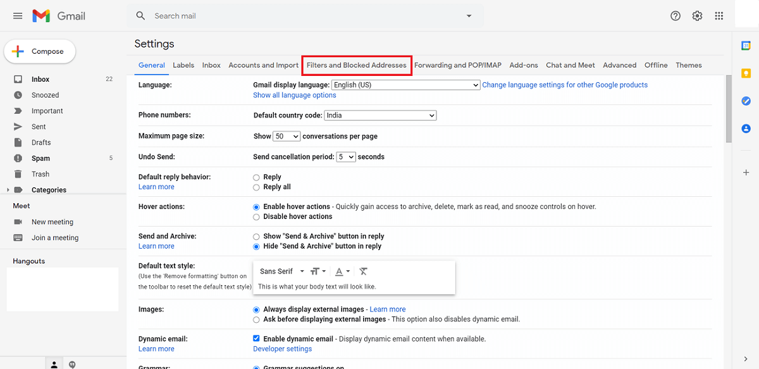The width and height of the screenshot is (759, 369).
Task: Click the Compose button
Action: 40,52
